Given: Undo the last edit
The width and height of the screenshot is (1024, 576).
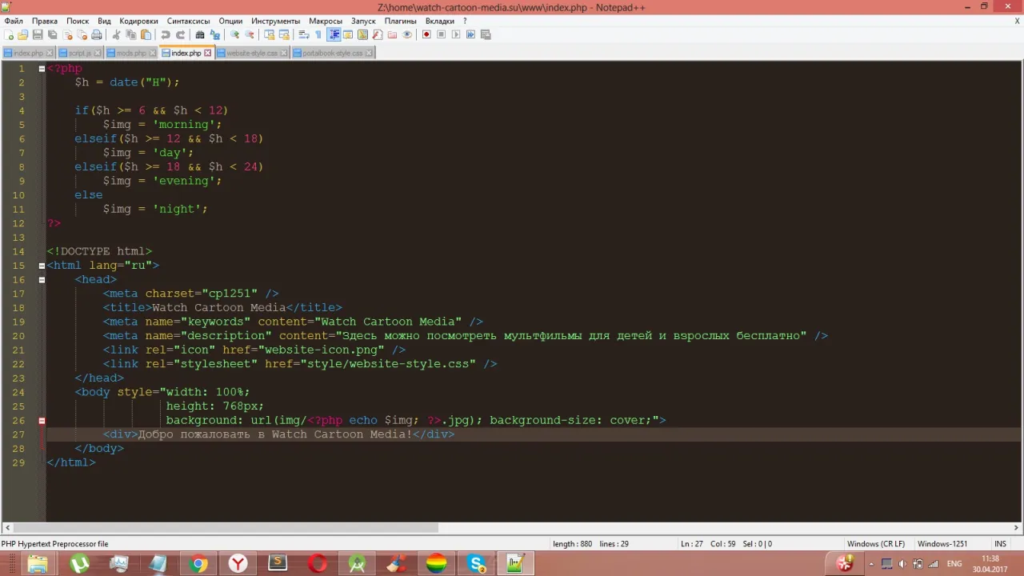Looking at the screenshot, I should (x=166, y=34).
